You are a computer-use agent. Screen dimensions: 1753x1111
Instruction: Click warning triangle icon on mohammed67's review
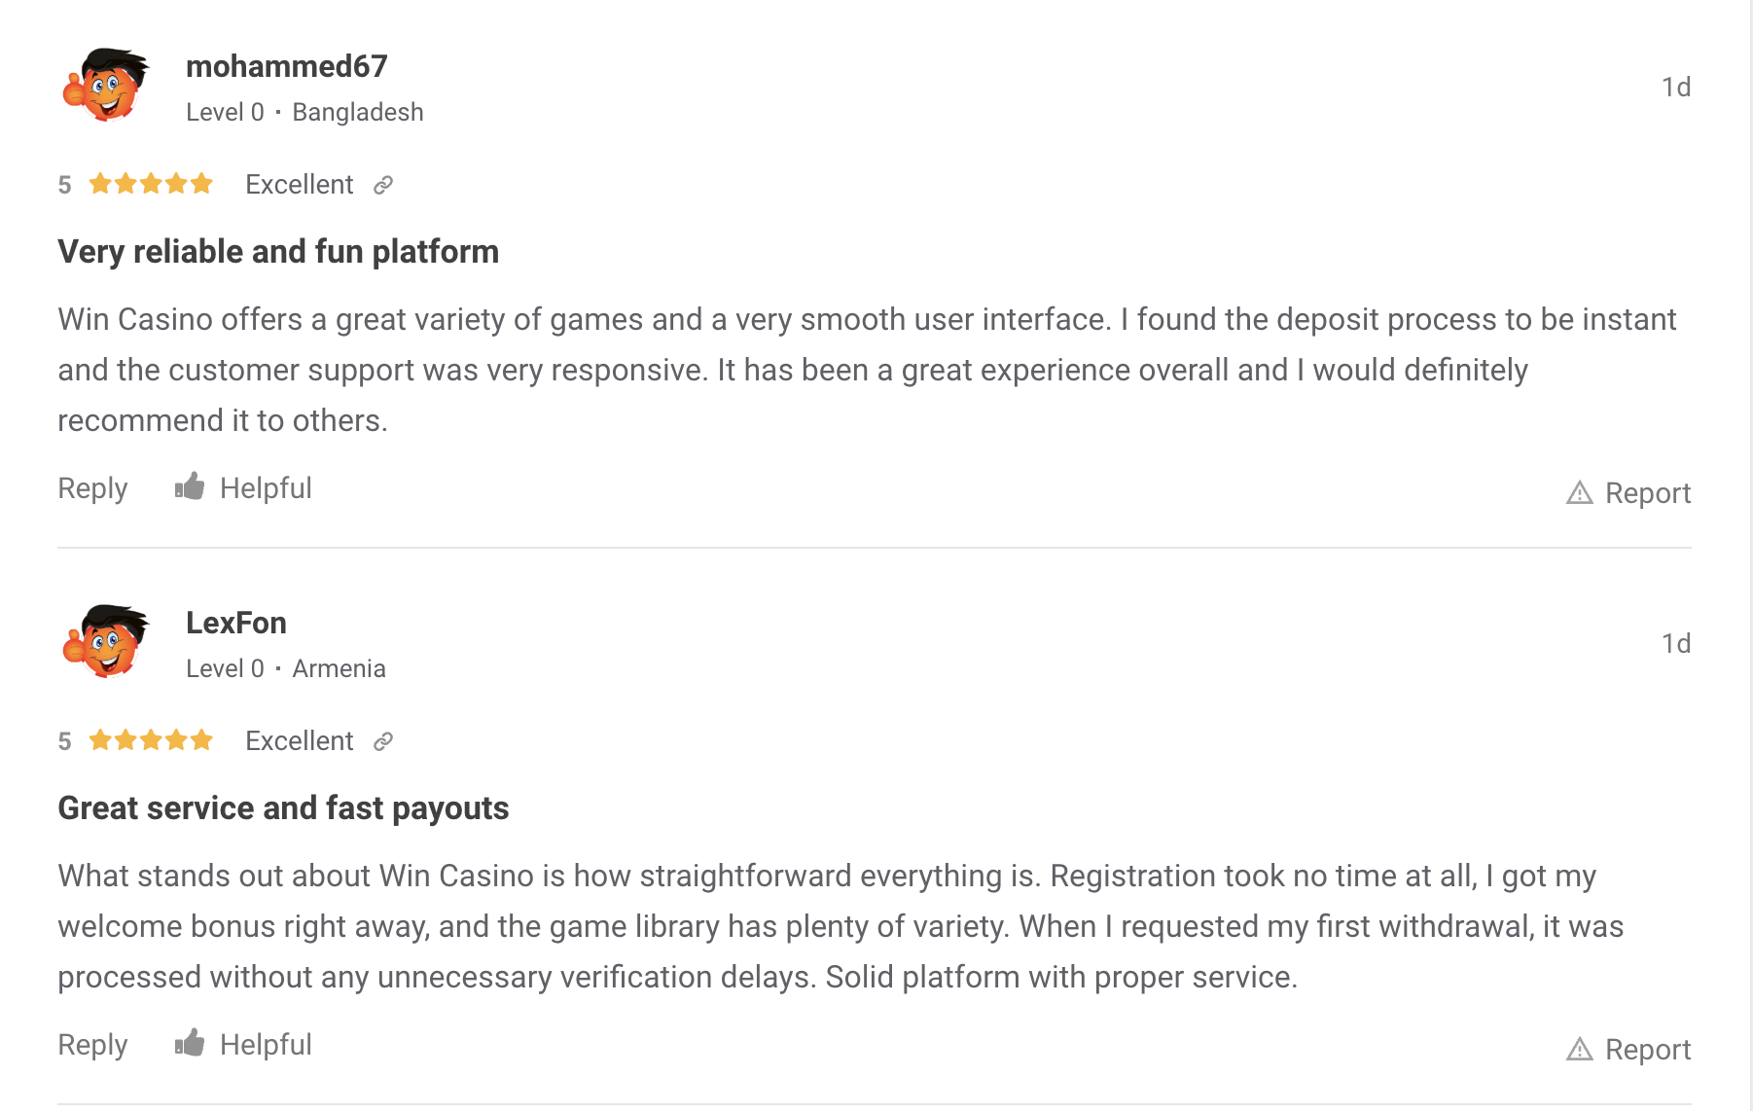click(x=1579, y=493)
